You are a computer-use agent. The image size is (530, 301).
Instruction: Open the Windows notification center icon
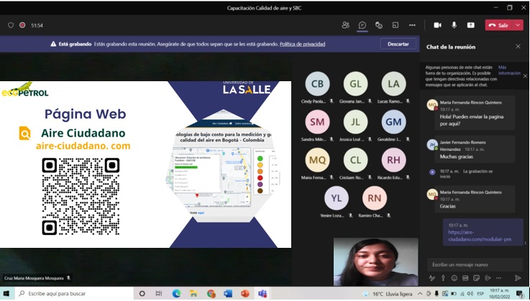click(520, 294)
